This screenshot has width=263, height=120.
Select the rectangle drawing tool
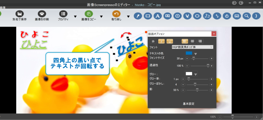(148, 16)
